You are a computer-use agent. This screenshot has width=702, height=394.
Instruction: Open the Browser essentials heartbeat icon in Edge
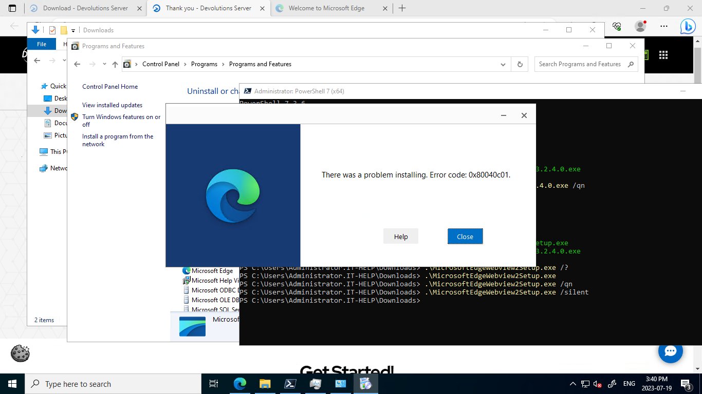tap(617, 26)
